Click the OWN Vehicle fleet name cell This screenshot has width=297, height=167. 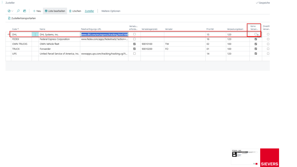coord(59,44)
